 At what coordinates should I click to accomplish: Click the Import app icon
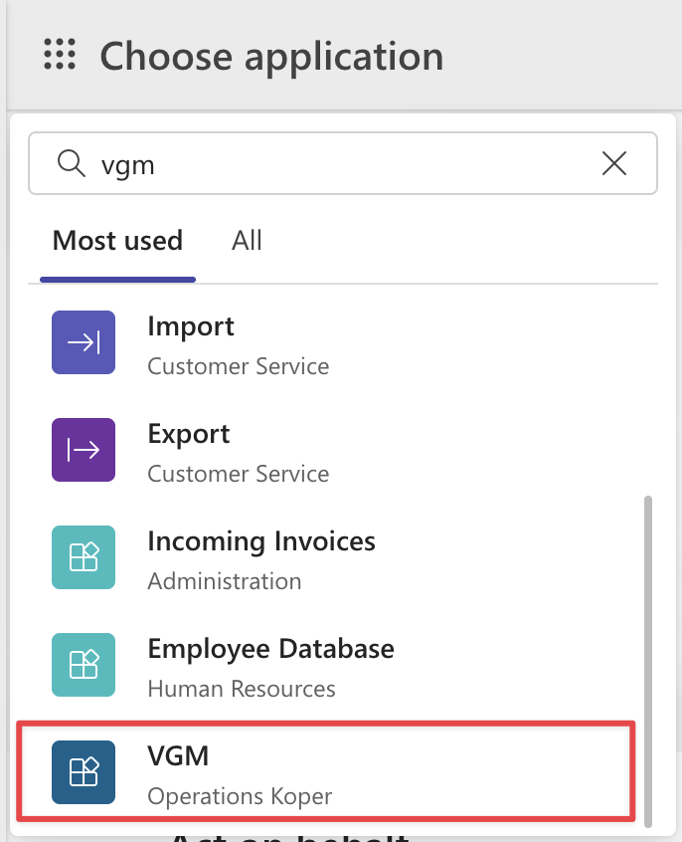point(84,342)
